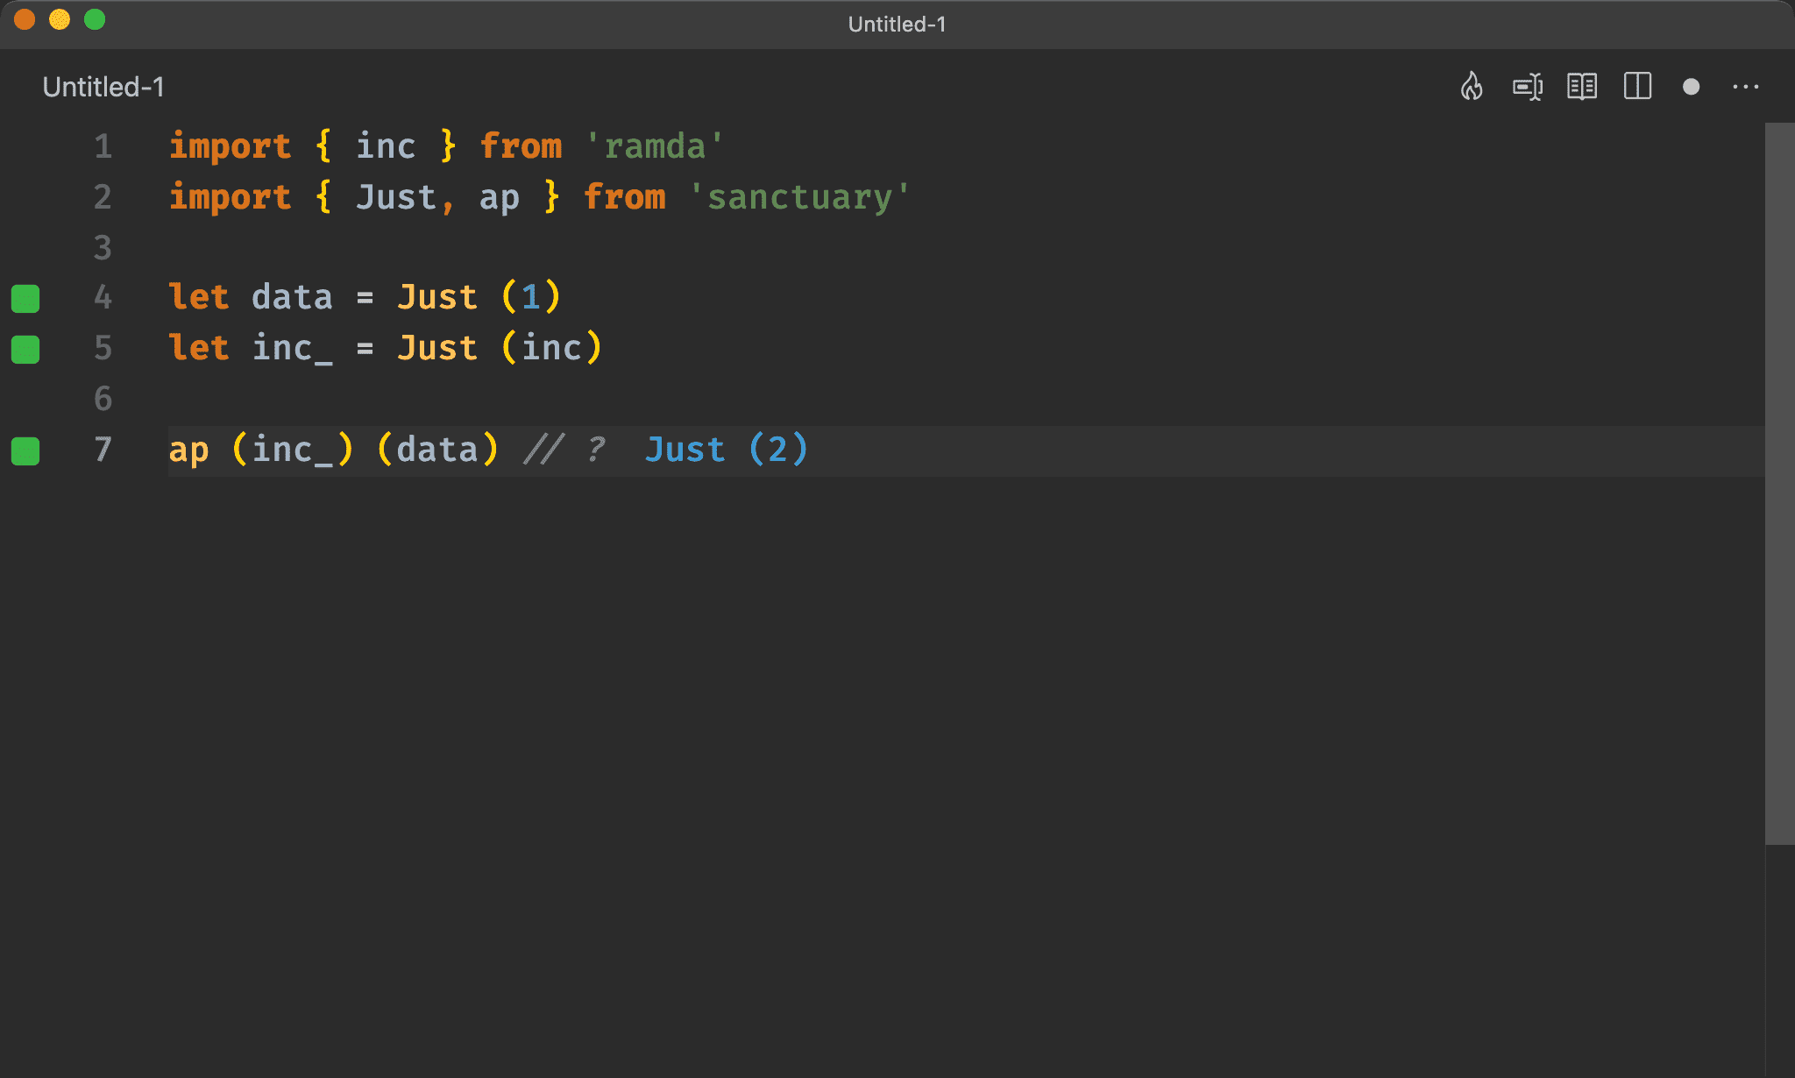
Task: Click the vertical scrollbar thumb
Action: tap(1779, 484)
